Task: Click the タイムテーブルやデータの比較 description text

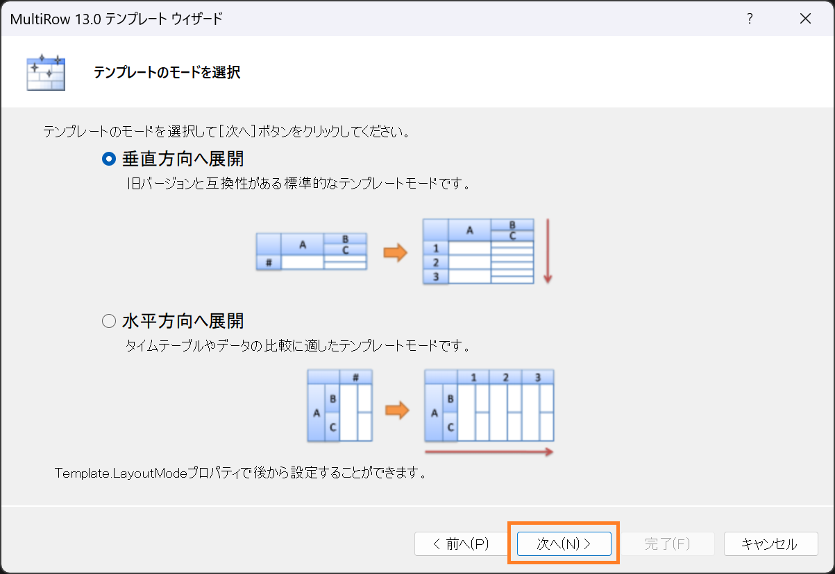Action: coord(298,345)
